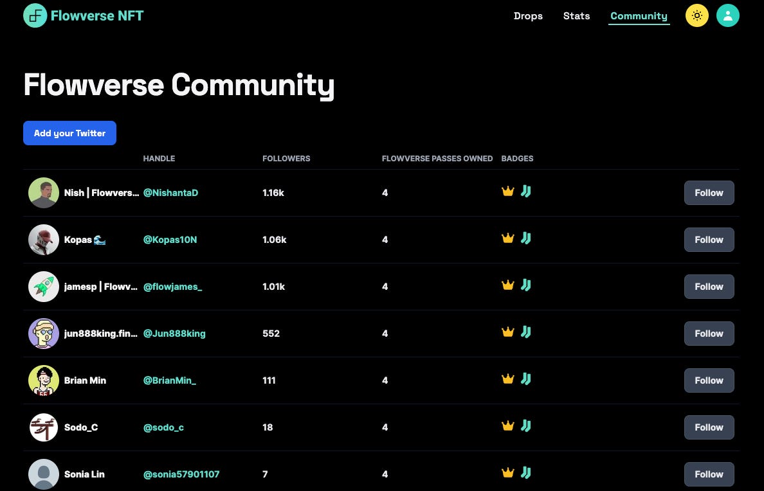Viewport: 764px width, 491px height.
Task: Follow @NishantaD
Action: coord(709,192)
